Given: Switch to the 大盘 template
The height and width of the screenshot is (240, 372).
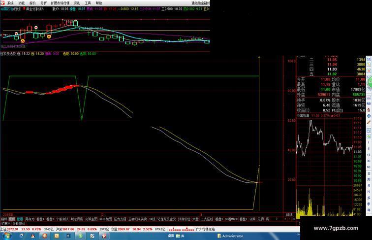Looking at the screenshot, I should (195, 219).
